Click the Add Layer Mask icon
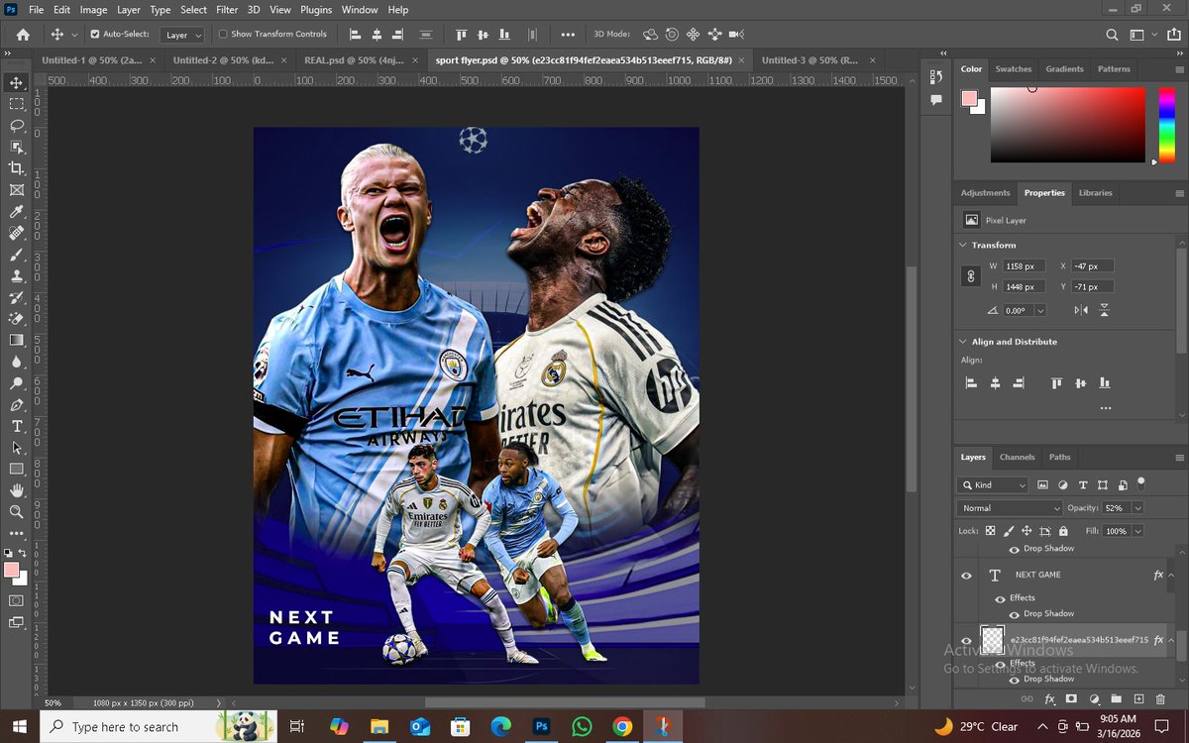 point(1071,699)
